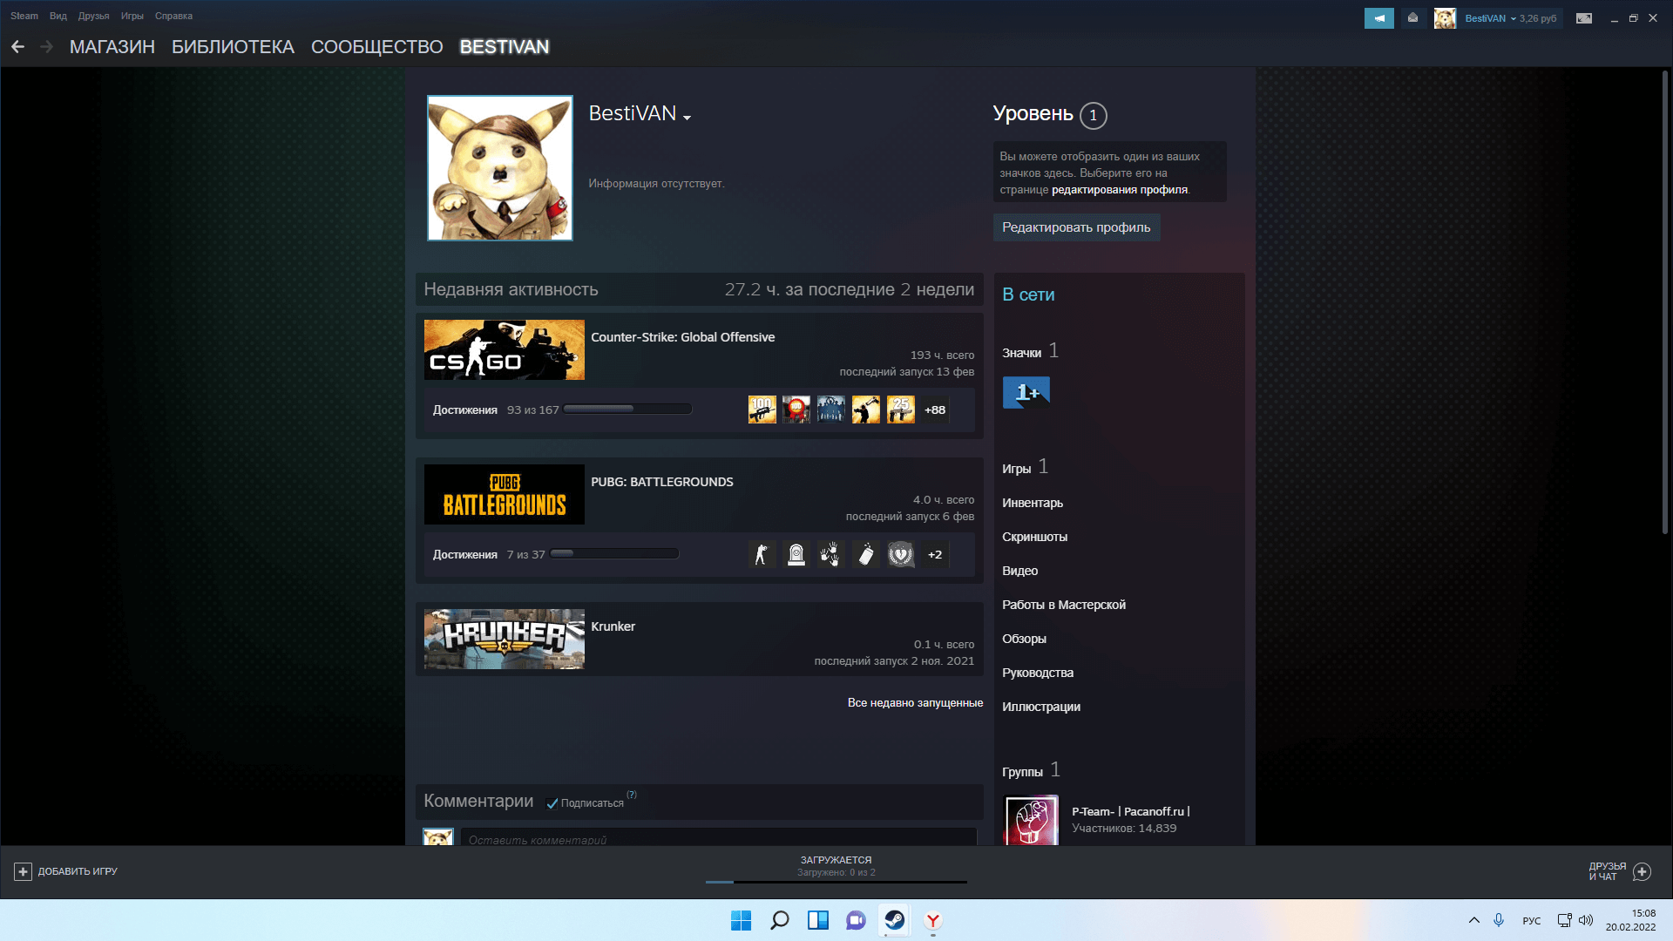
Task: Click Редактировать профиль button
Action: pyautogui.click(x=1076, y=227)
